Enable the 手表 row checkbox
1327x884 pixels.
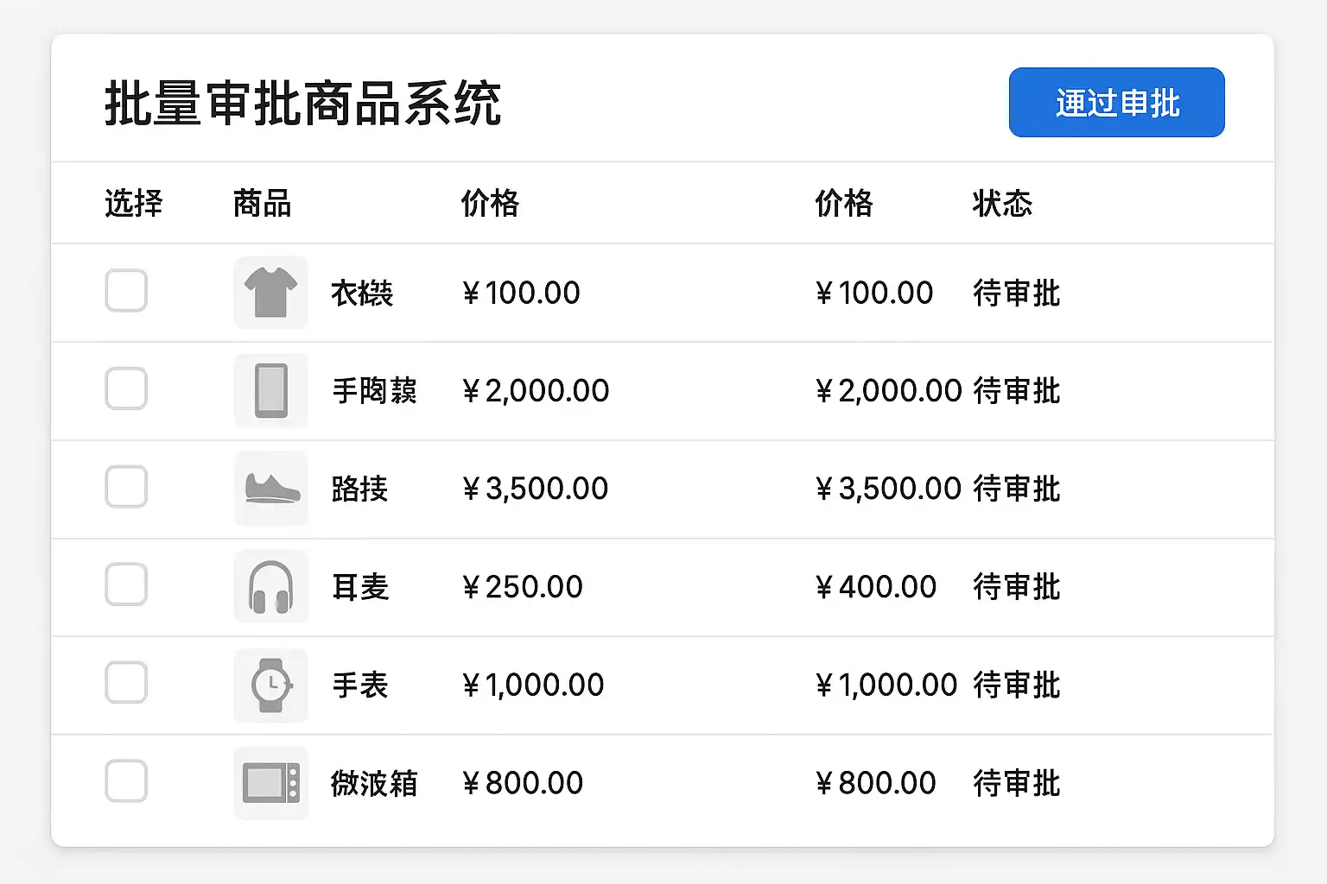click(x=126, y=683)
